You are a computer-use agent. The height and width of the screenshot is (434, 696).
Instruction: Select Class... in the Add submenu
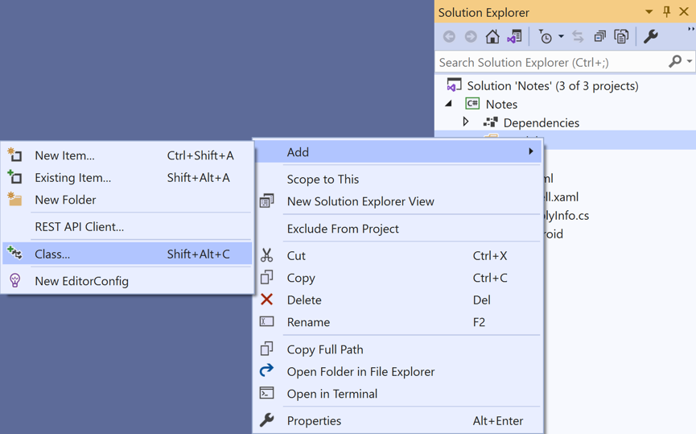point(52,254)
